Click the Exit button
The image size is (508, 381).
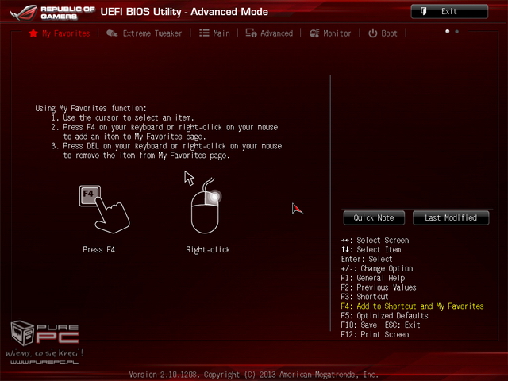click(x=449, y=11)
